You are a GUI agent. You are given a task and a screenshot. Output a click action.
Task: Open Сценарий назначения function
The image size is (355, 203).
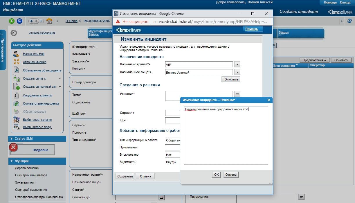coord(31,190)
